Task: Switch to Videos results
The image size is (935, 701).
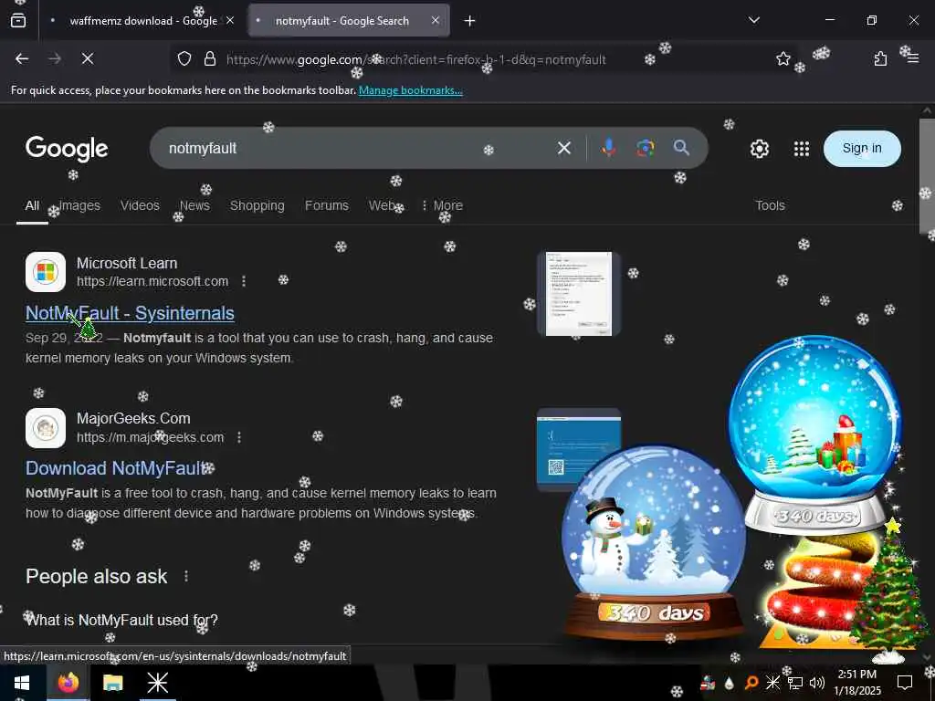Action: 140,205
